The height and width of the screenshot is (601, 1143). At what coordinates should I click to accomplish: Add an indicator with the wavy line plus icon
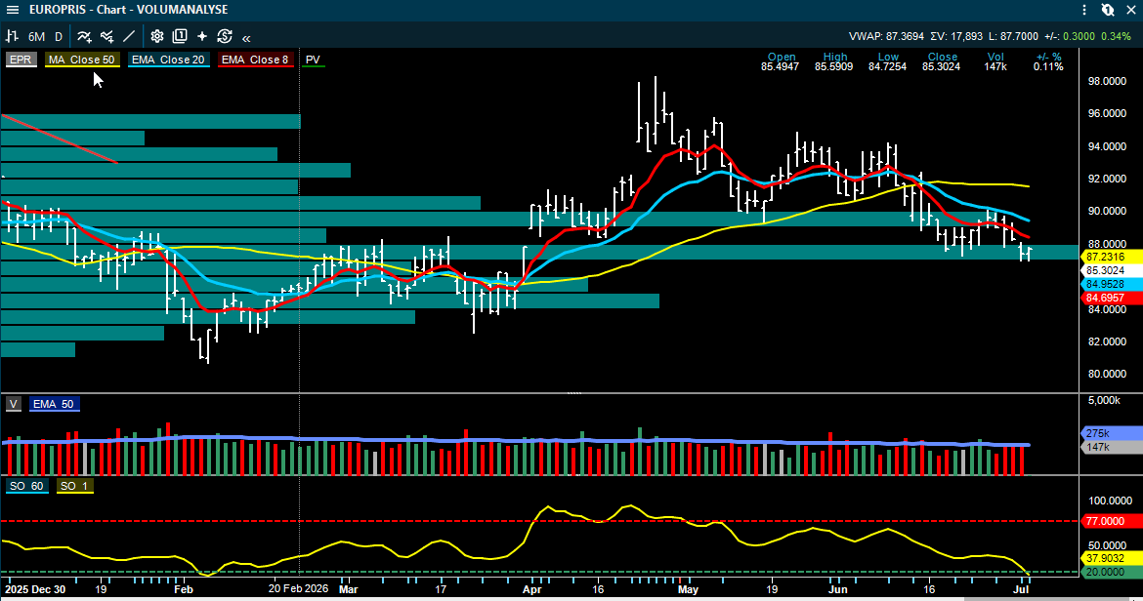85,36
